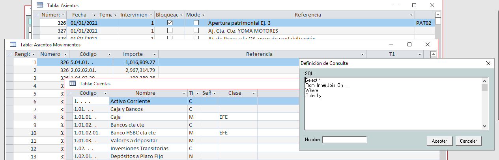The image size is (499, 160).
Task: Click code cell 1.02.01. in Cuentas
Action: [91, 156]
